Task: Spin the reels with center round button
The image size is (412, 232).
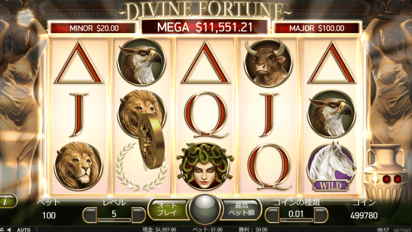Action: pyautogui.click(x=205, y=210)
